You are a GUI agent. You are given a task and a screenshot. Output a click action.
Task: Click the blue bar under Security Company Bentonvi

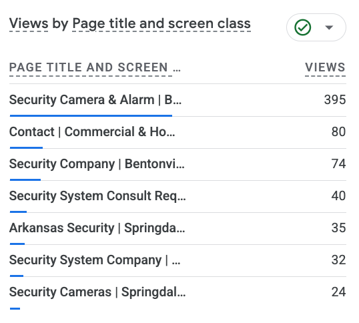25,180
